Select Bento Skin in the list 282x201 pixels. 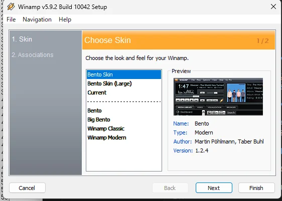click(124, 74)
